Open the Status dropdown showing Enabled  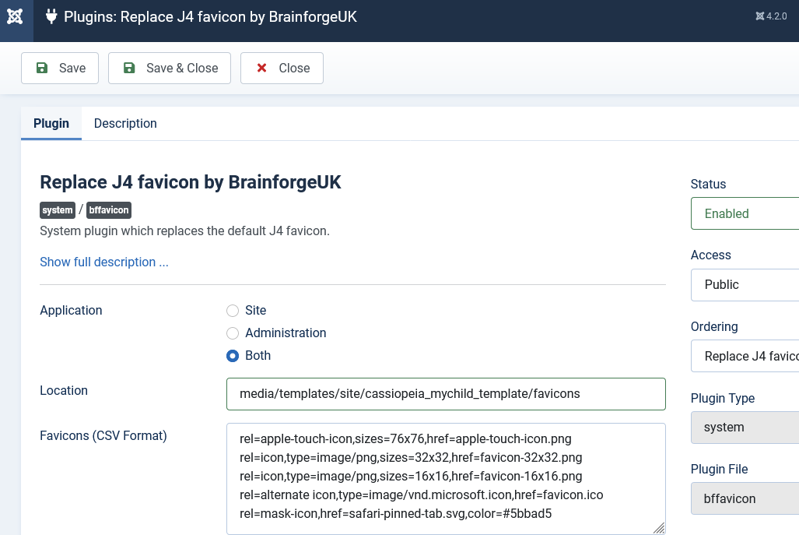(745, 213)
